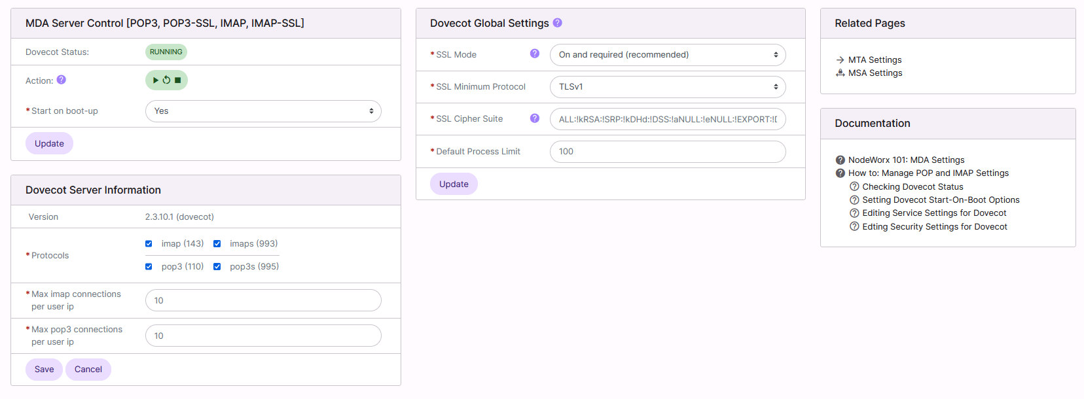Click the start (play) Dovecot action icon
1084x399 pixels.
[x=156, y=80]
